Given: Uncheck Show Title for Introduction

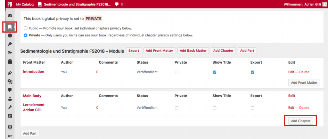Looking at the screenshot, I should pyautogui.click(x=215, y=72).
